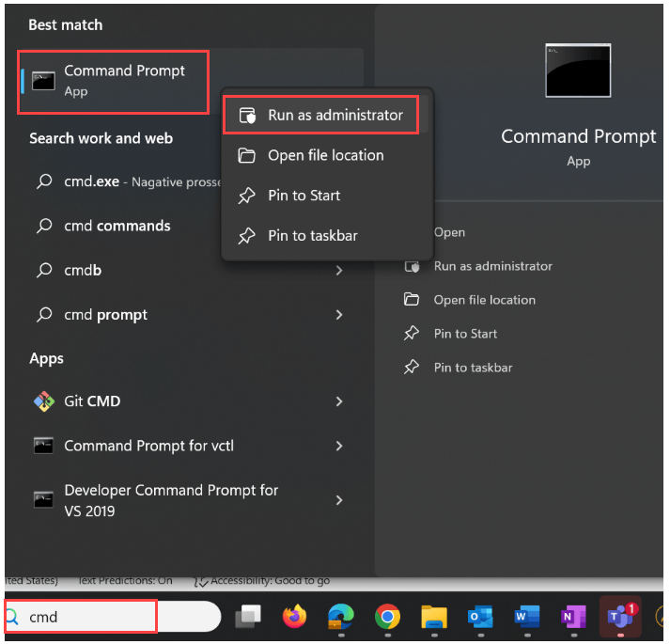Expand the Developer Command Prompt for VS 2019 chevron
Image resolution: width=670 pixels, height=644 pixels.
coord(339,500)
